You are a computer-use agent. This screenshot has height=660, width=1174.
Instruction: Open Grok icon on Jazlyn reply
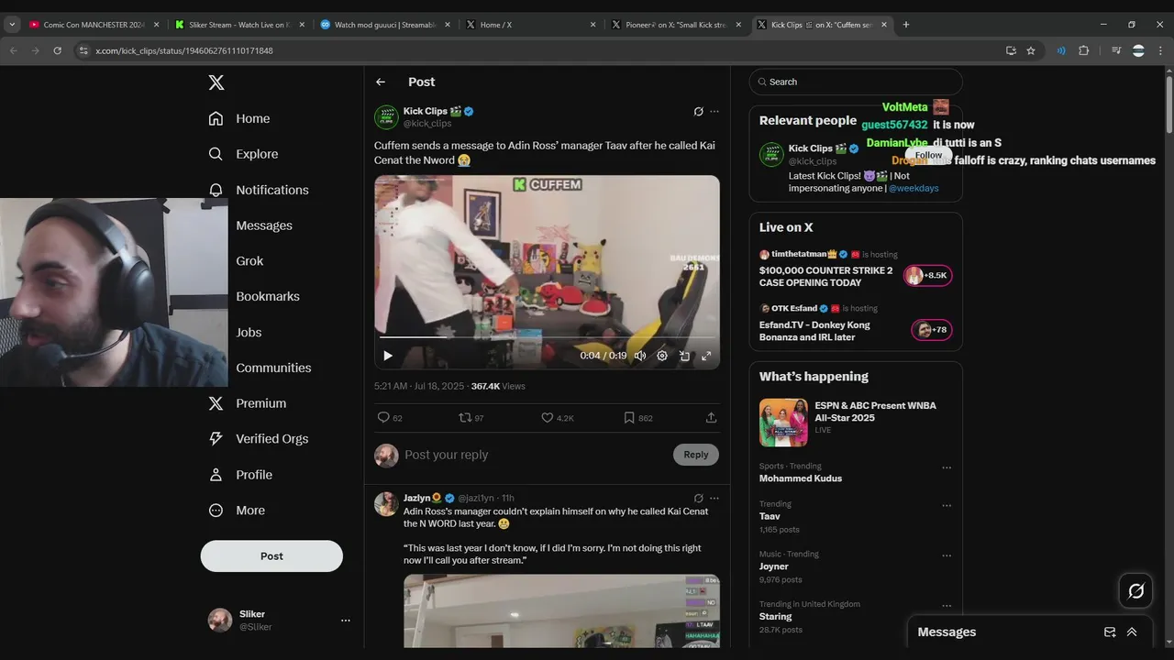click(698, 499)
